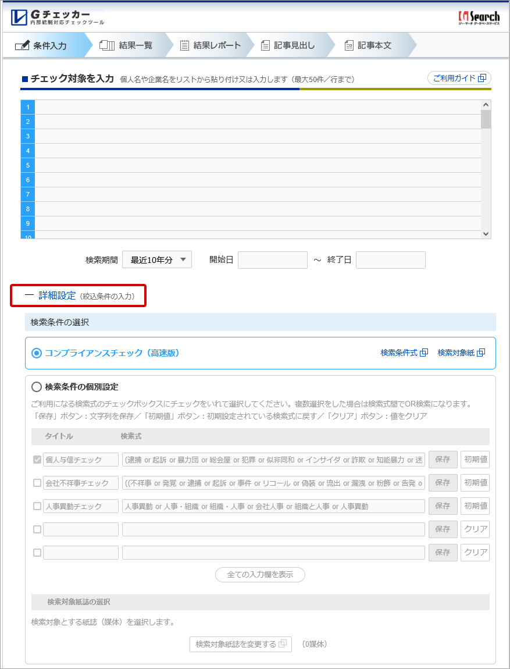Open the 検索対象紙 popup link

461,353
